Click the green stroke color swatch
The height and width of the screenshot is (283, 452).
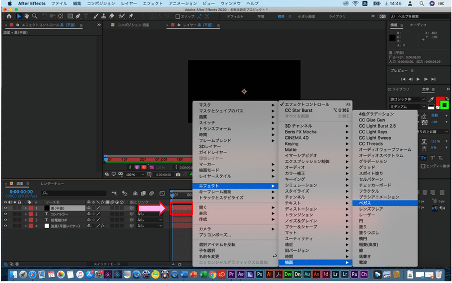(445, 105)
